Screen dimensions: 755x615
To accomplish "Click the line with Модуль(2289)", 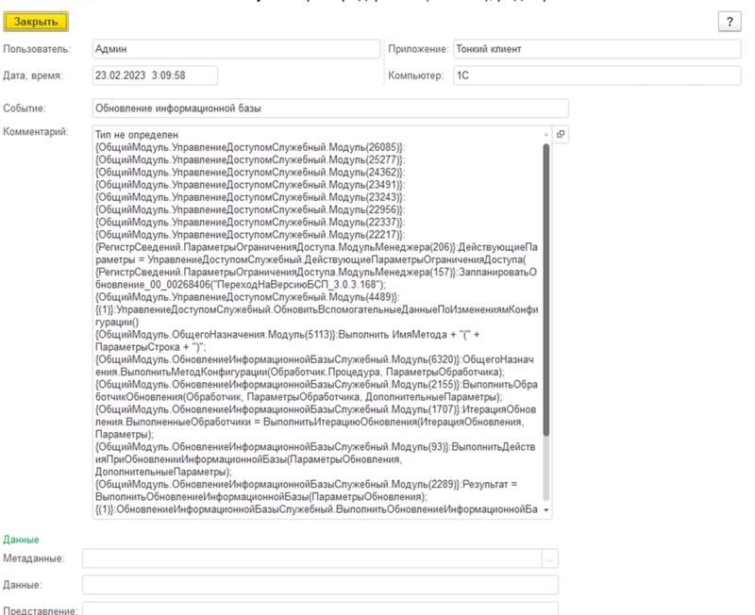I will point(306,485).
